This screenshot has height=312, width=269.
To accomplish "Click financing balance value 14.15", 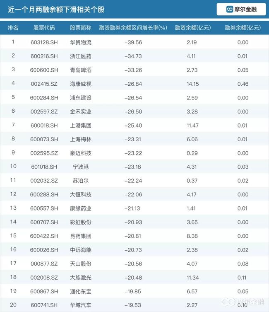I will pyautogui.click(x=193, y=84).
